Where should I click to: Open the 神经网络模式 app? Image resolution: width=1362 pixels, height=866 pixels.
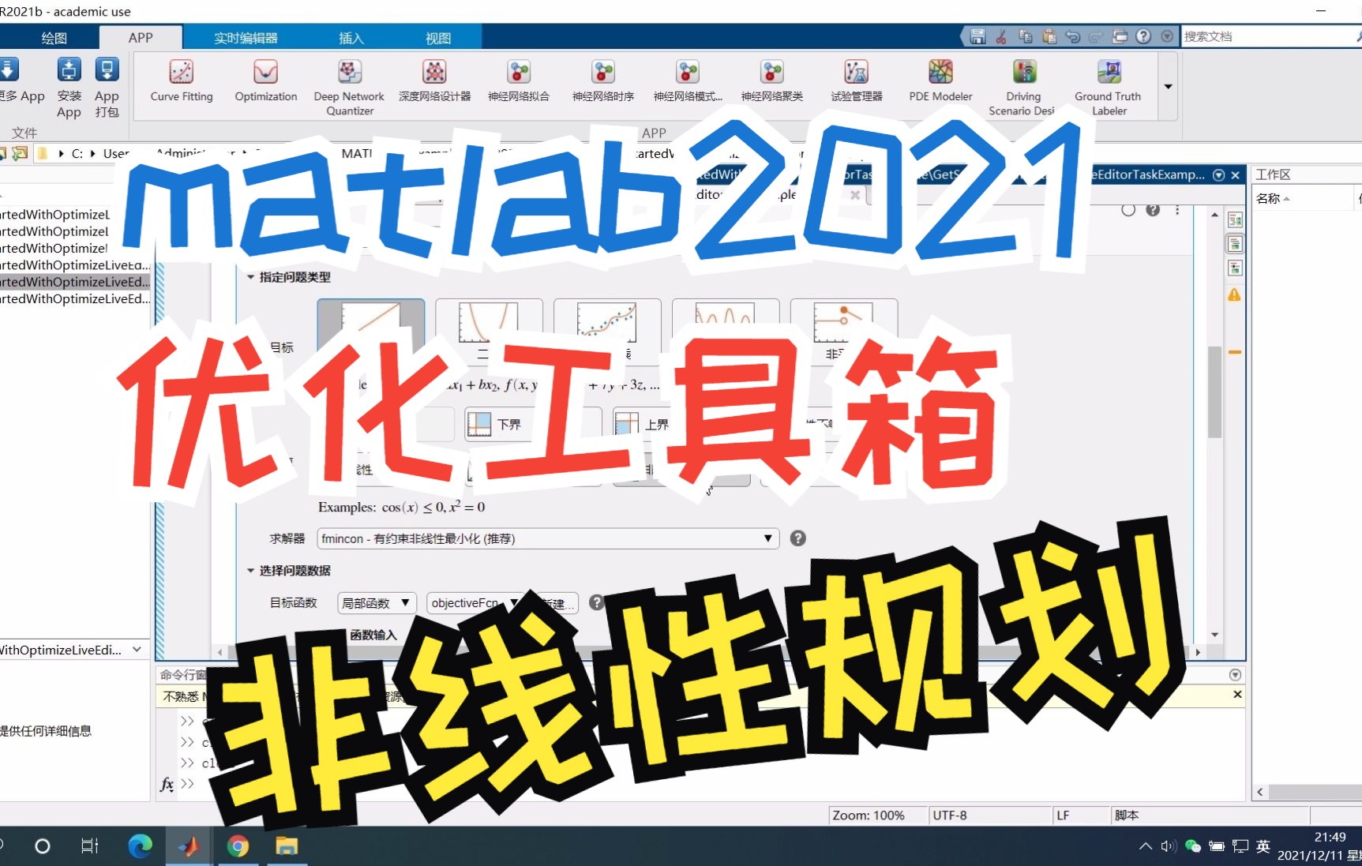click(688, 81)
